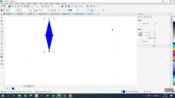This screenshot has height=98, width=175.
Task: Expand the Snap To dropdown
Action: click(x=84, y=6)
